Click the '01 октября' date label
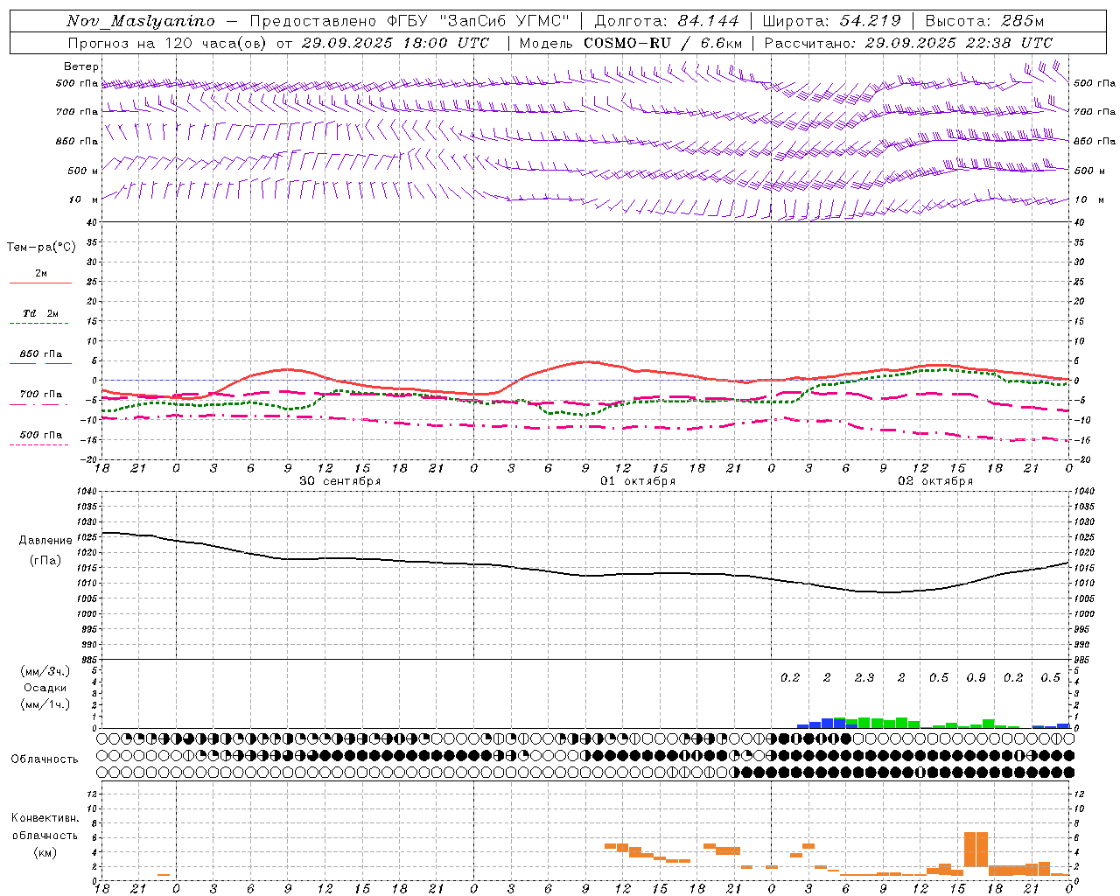Screen dimensions: 1120x896 pyautogui.click(x=638, y=481)
